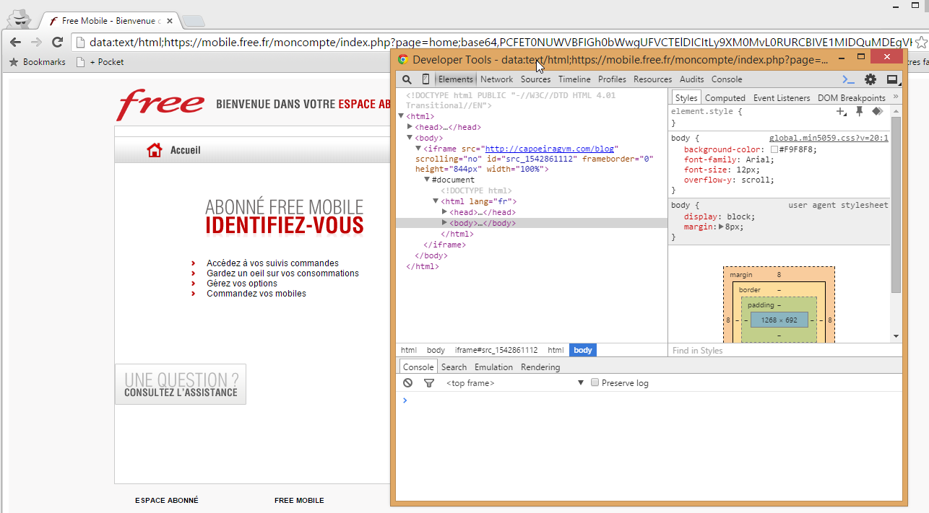Open the Resources panel
This screenshot has width=929, height=513.
coord(653,79)
